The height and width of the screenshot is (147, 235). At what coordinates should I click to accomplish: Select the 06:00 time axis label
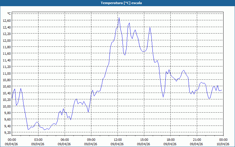click(x=65, y=140)
